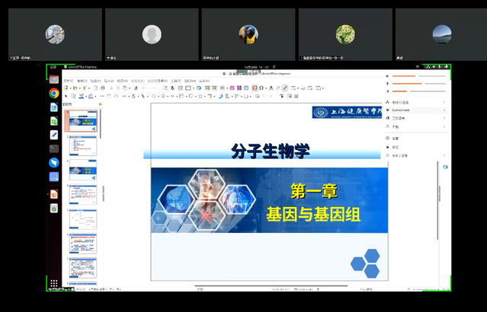Open the Trash icon in the dock
Viewport: 487px width, 312px height.
[54, 208]
